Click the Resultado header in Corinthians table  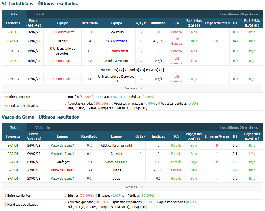pos(90,23)
